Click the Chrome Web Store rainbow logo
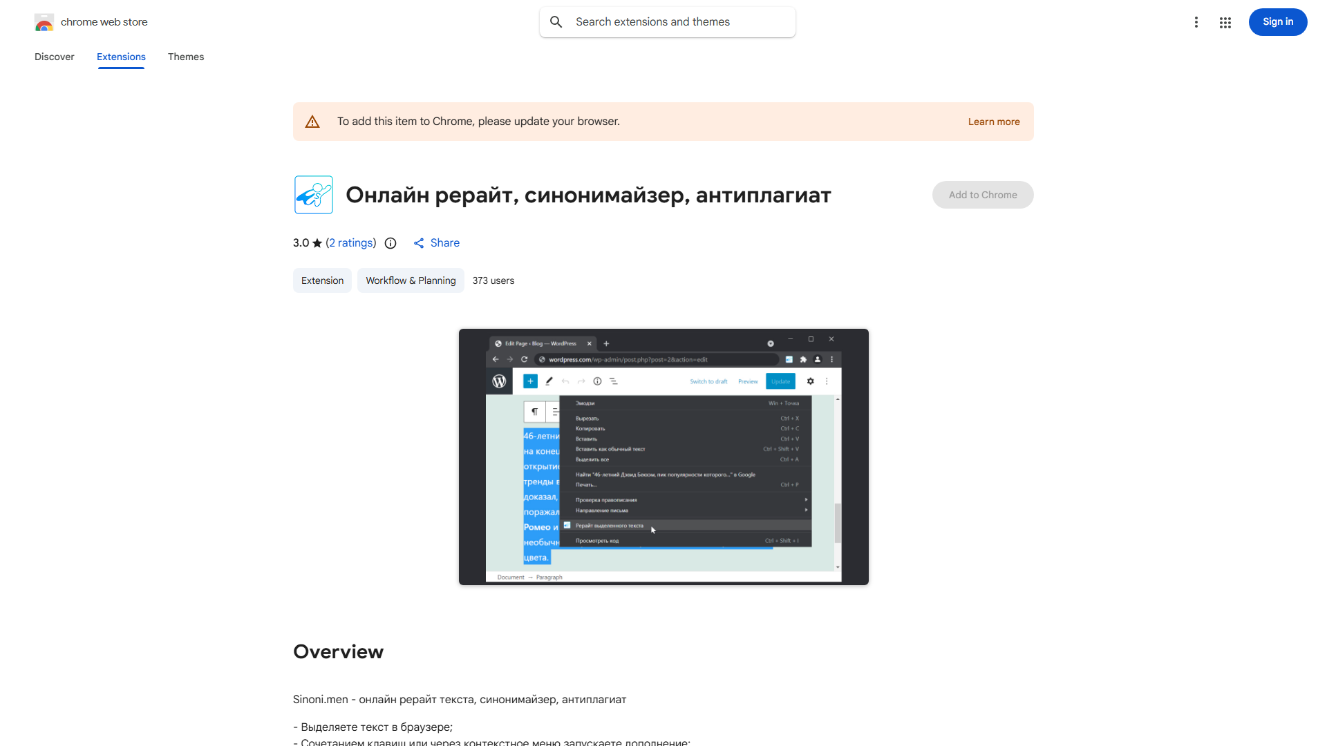This screenshot has width=1327, height=746. pyautogui.click(x=44, y=22)
